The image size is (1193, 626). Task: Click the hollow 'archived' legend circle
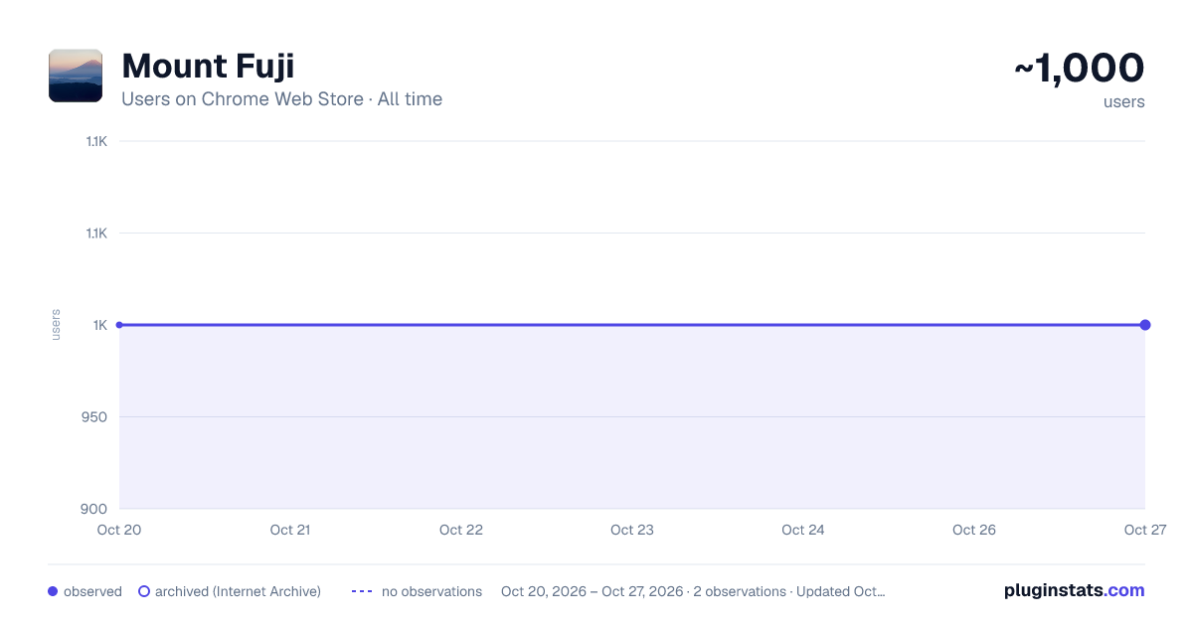(x=144, y=591)
